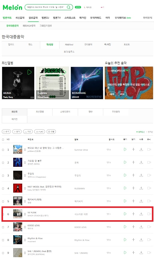Download the GOOD LOVE track
Viewport: 154px width, 258px height.
pyautogui.click(x=141, y=227)
